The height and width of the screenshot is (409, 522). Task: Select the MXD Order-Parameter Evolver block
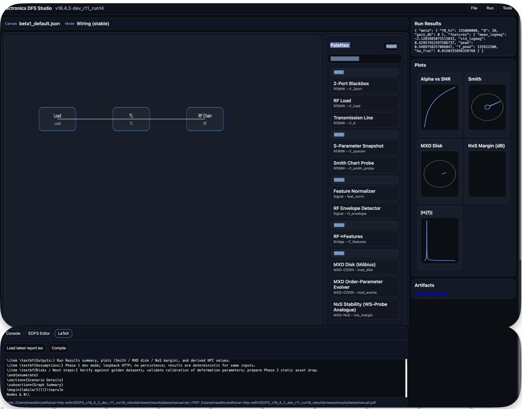tap(364, 286)
